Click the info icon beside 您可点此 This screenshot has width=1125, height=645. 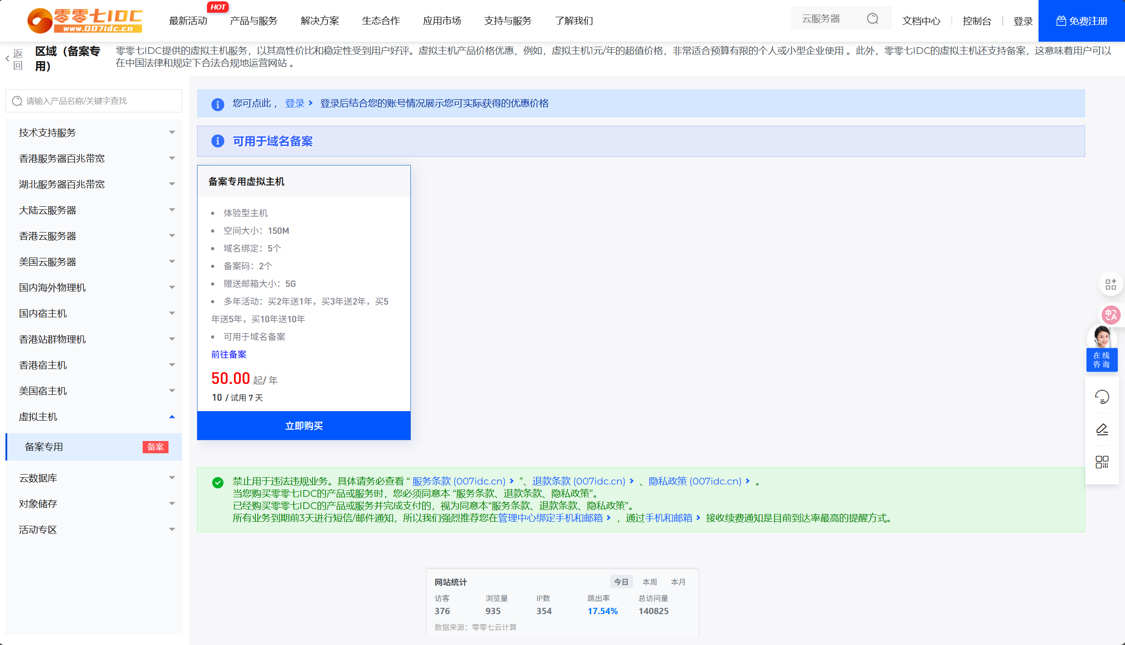(218, 104)
